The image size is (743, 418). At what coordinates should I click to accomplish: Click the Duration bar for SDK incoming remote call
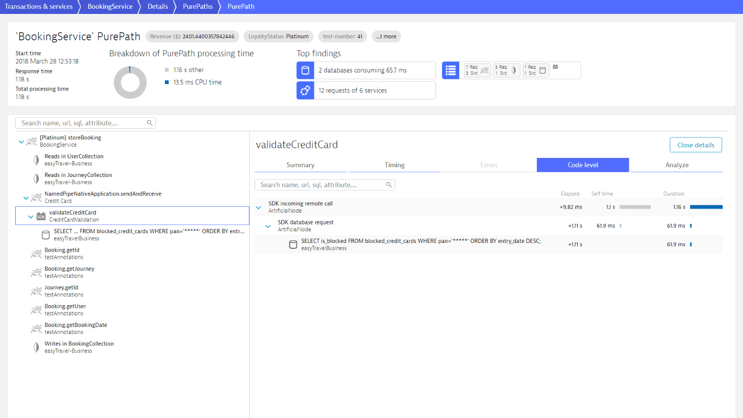tap(706, 207)
